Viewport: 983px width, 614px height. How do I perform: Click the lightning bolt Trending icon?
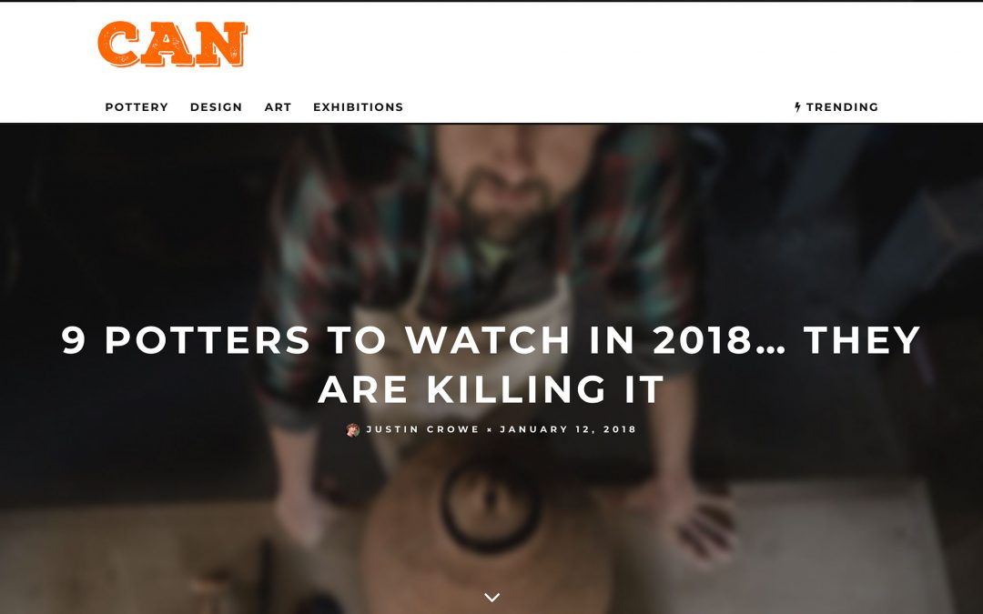point(797,107)
